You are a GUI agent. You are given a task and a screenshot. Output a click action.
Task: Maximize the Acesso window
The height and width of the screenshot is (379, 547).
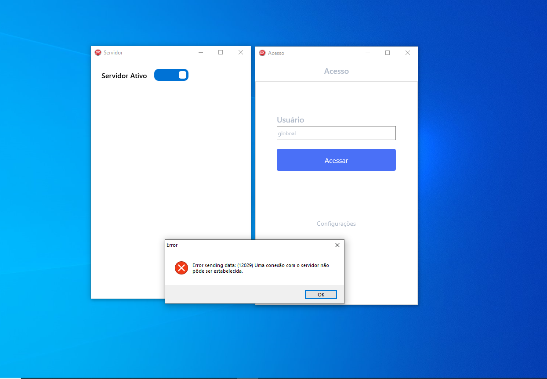point(388,53)
